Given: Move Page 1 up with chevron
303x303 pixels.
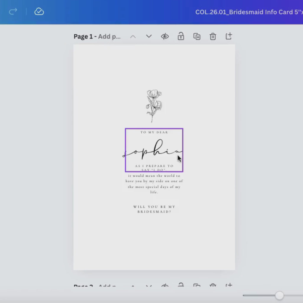Looking at the screenshot, I should 133,36.
